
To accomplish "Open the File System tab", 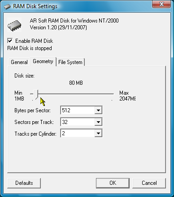I will pos(70,62).
